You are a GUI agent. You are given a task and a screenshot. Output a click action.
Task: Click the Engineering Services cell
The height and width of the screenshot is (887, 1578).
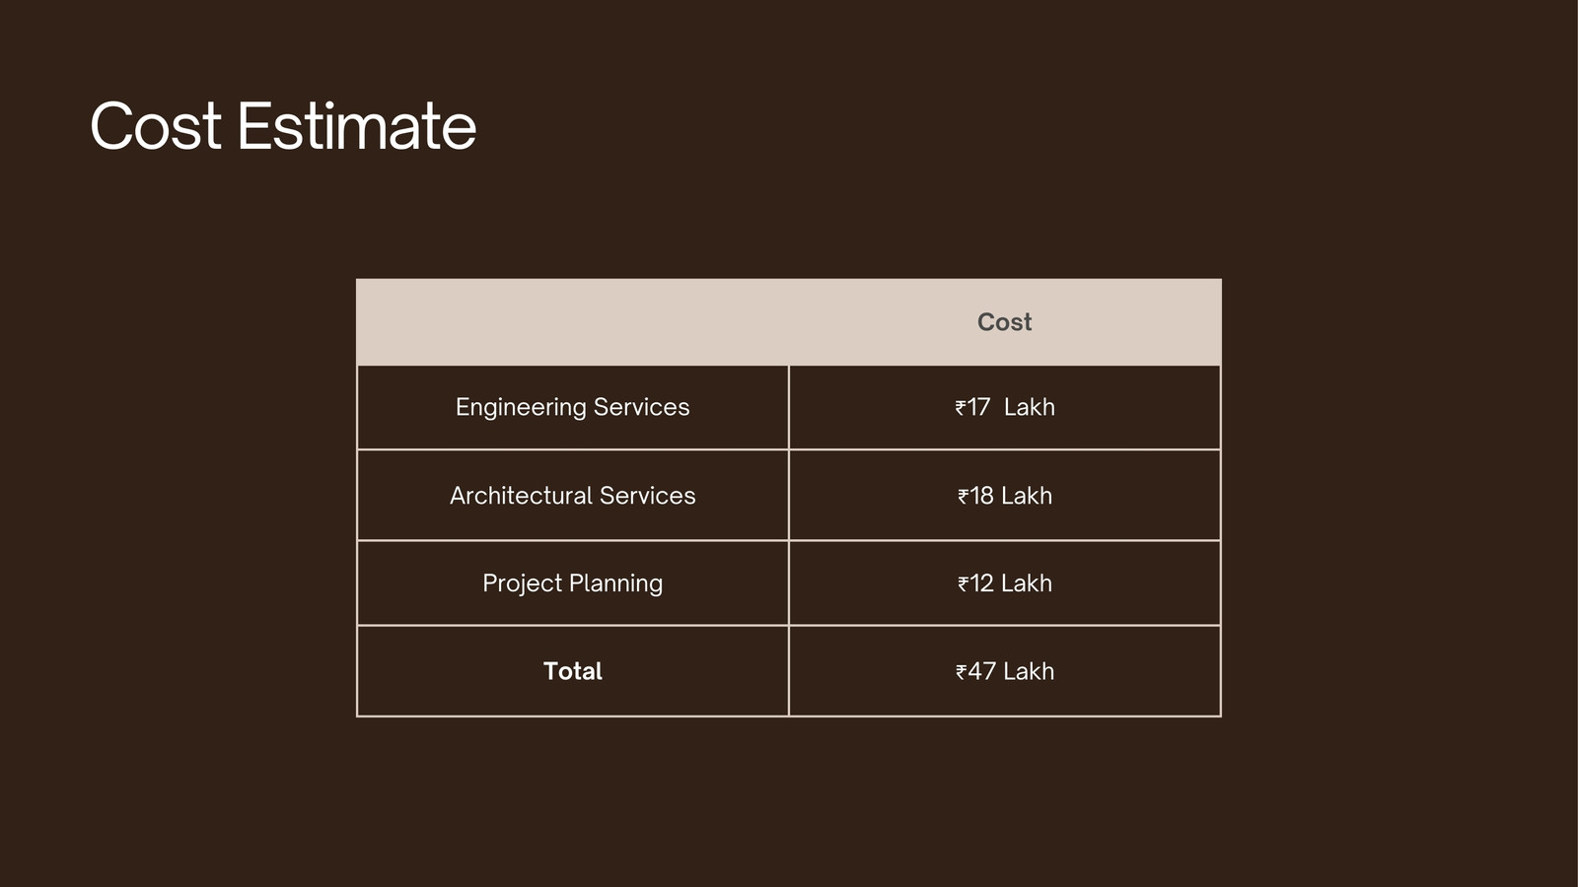(573, 407)
